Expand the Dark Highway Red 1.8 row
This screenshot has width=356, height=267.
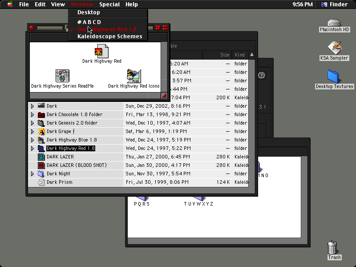click(32, 148)
